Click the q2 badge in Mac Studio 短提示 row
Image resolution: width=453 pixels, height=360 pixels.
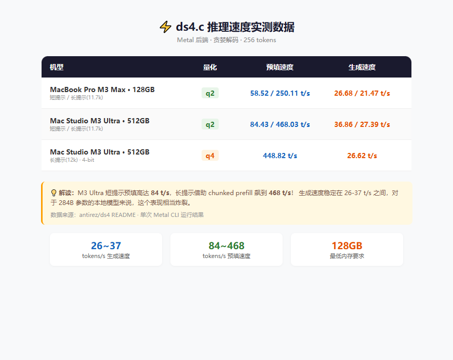pyautogui.click(x=210, y=124)
